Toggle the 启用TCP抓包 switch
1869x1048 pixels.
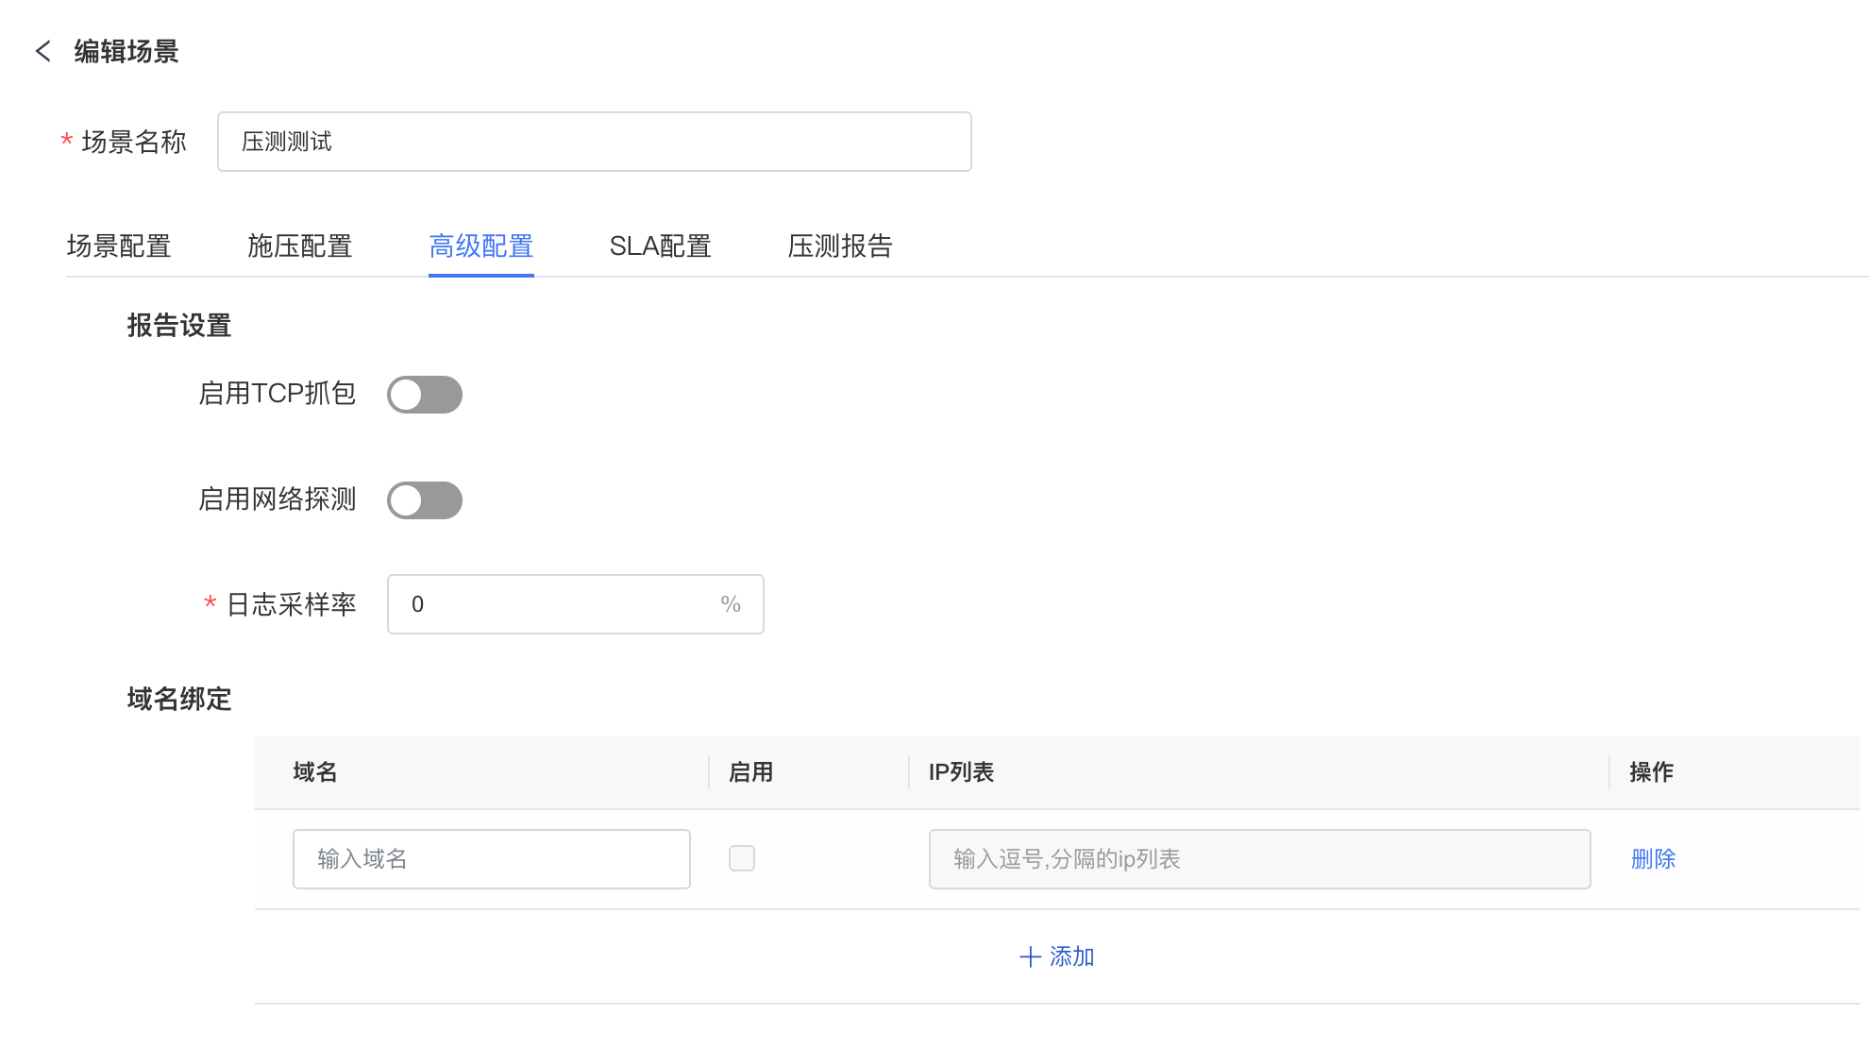[x=424, y=395]
